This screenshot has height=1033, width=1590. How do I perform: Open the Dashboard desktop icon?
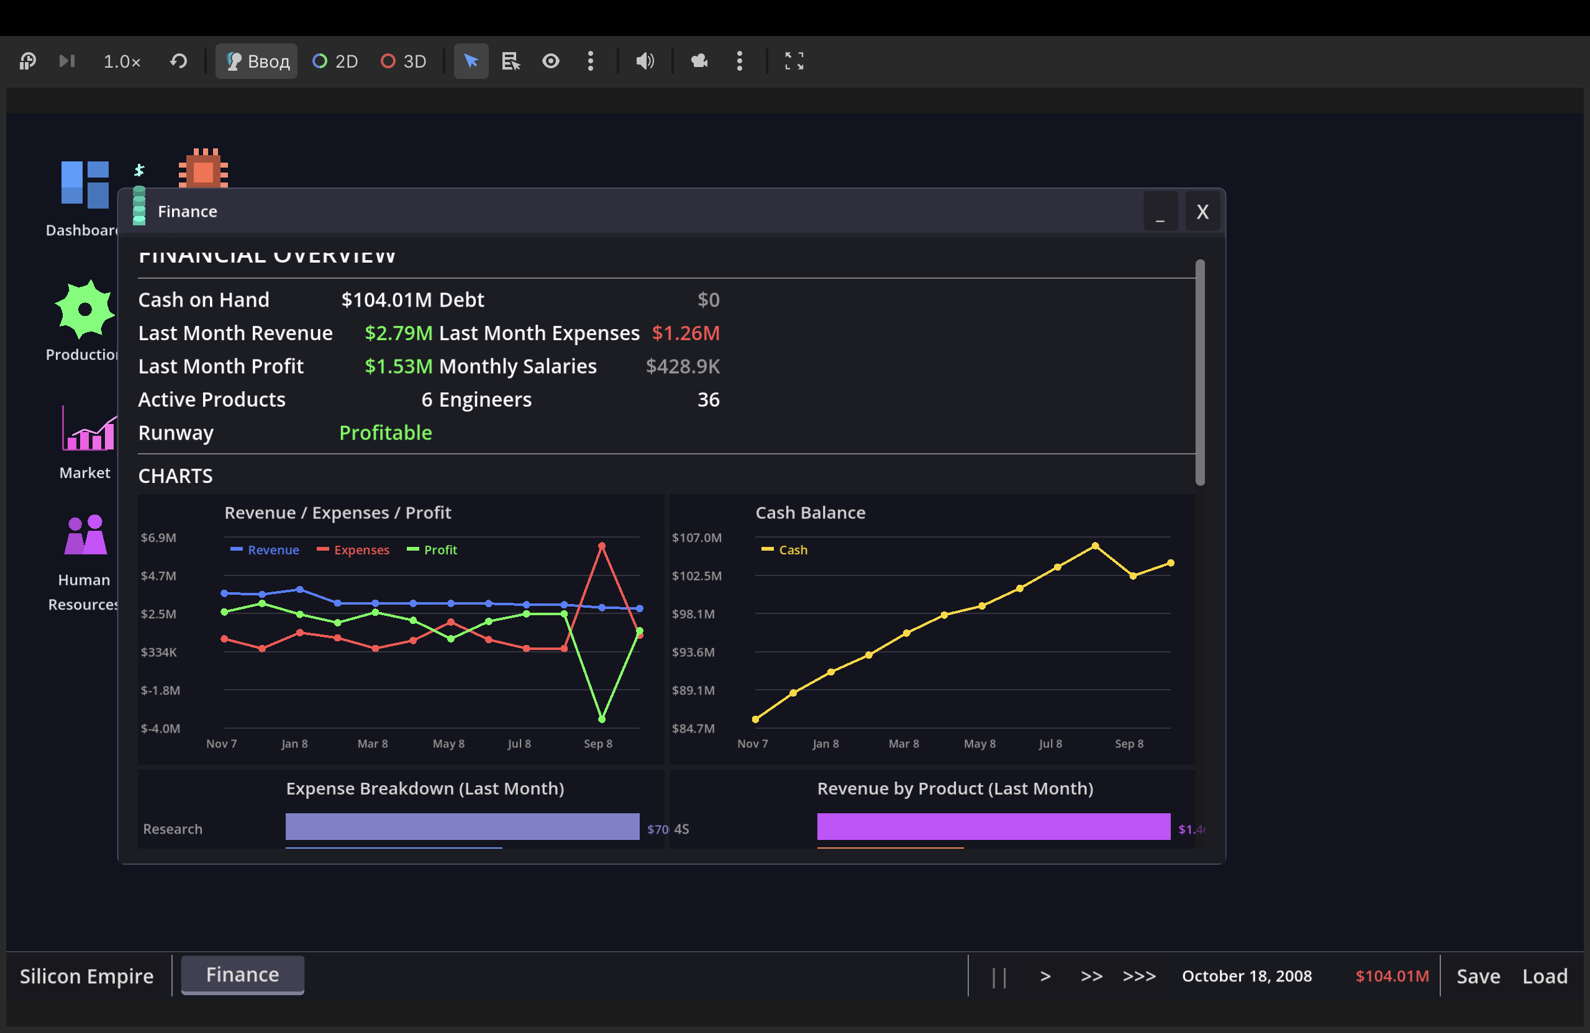pos(84,186)
